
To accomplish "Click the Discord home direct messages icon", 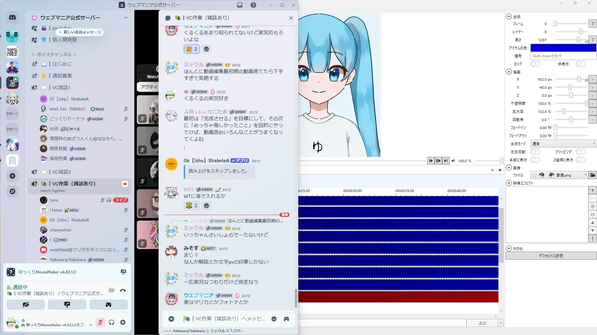I will coord(12,18).
